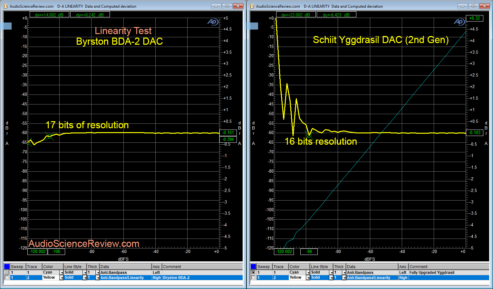This screenshot has width=493, height=289.
Task: Click the -106 cursor position box
Action: pyautogui.click(x=56, y=251)
